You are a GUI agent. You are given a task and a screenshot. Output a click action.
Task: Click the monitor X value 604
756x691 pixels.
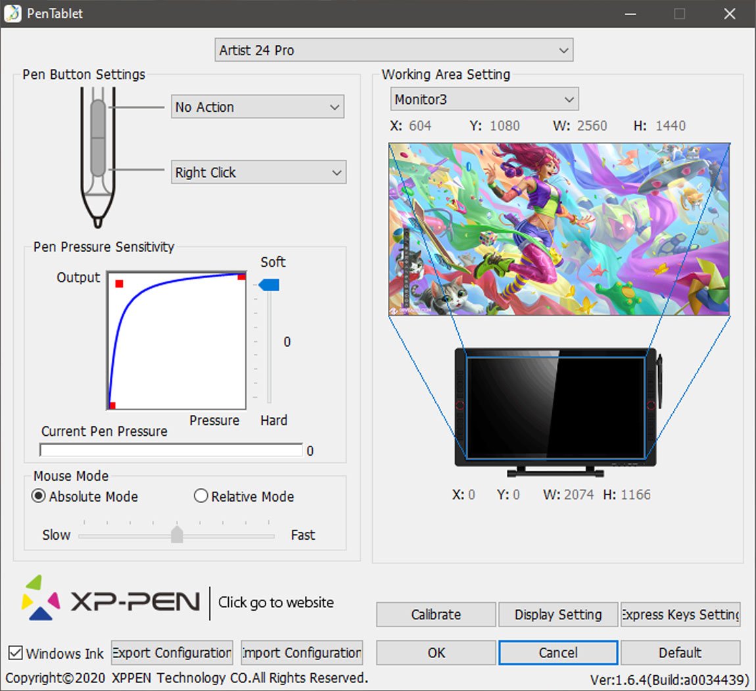[419, 126]
